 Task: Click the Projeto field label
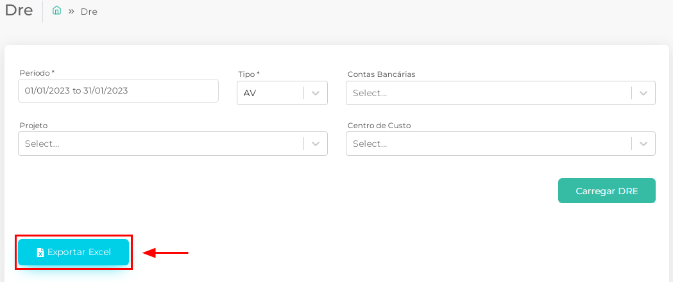tap(33, 126)
